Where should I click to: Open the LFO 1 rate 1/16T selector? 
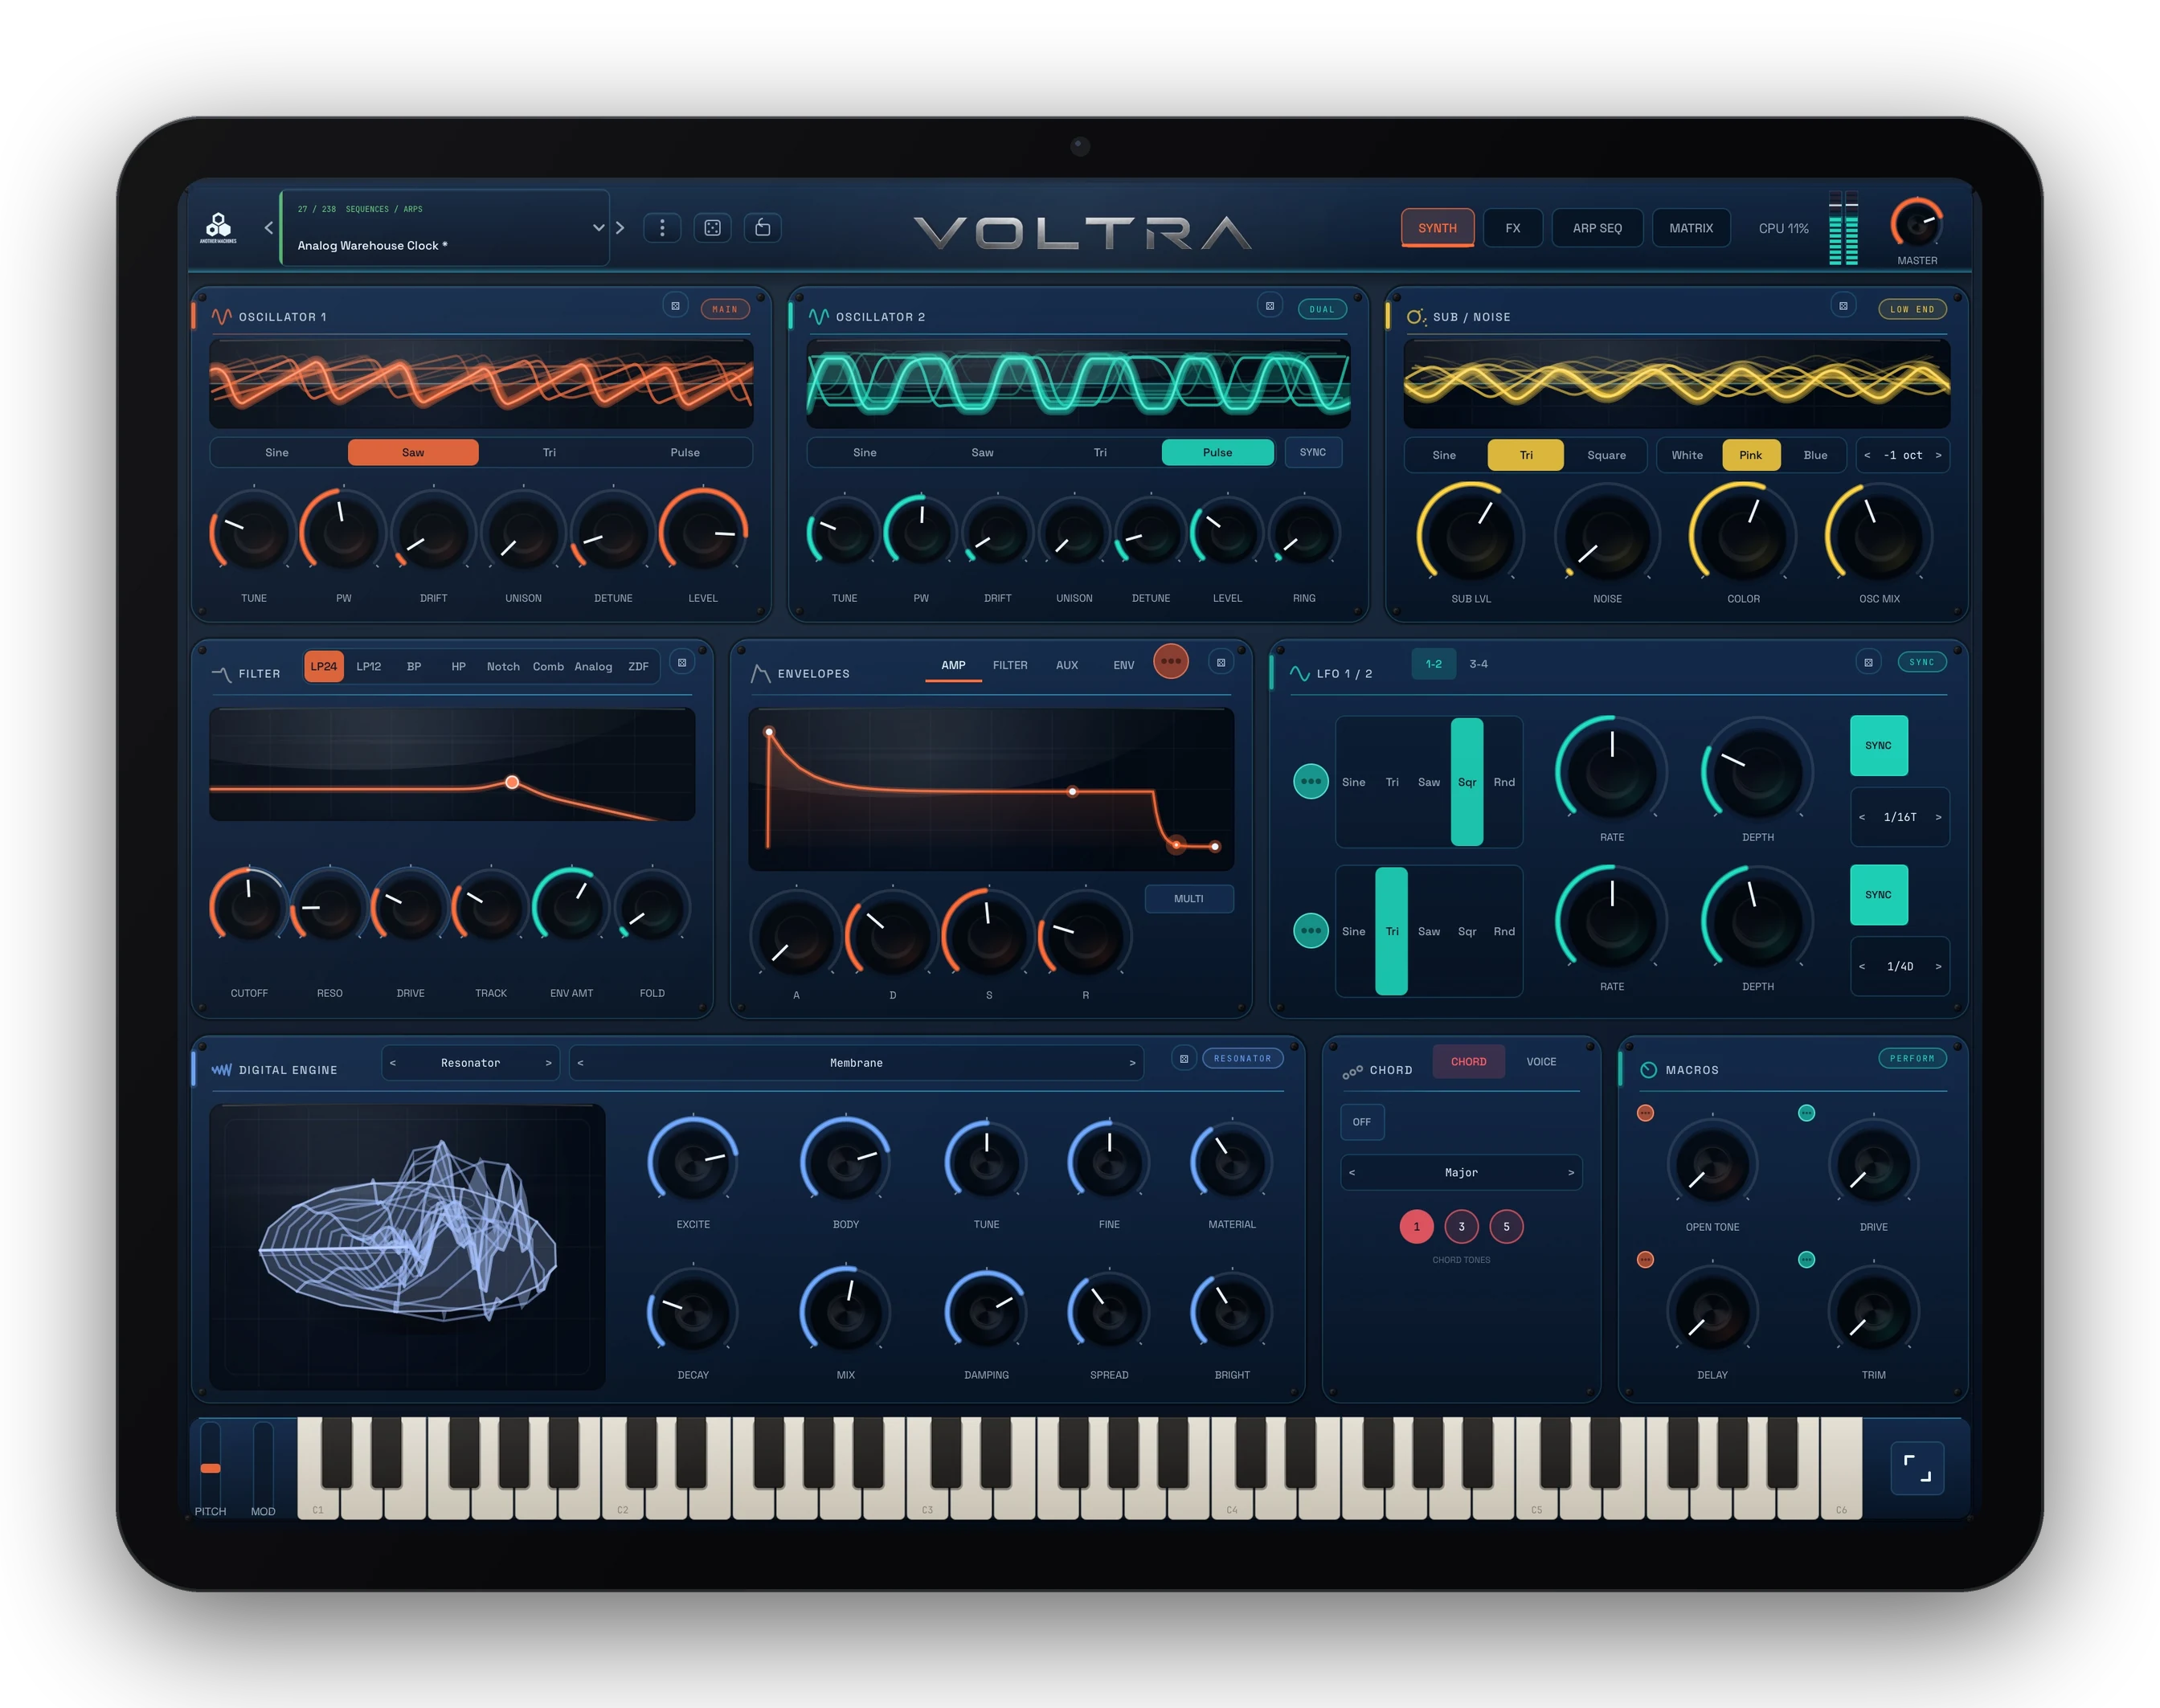click(x=1900, y=818)
